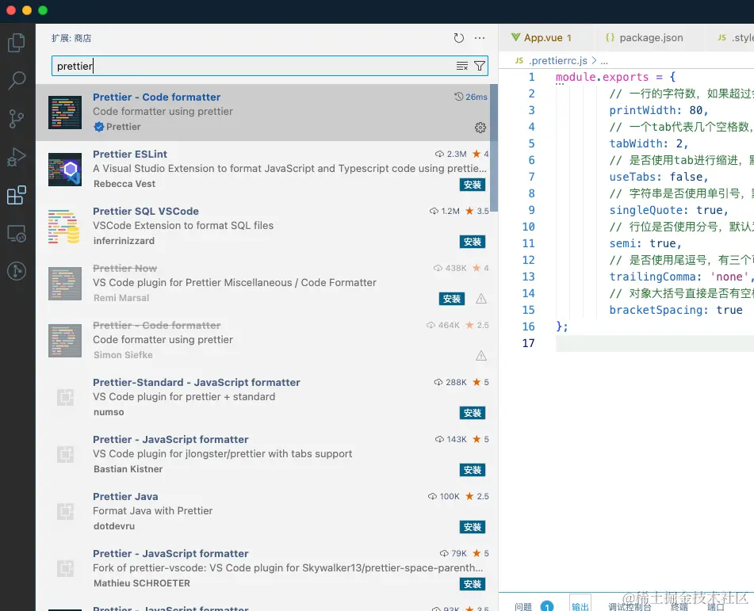Open Run and Debug view

click(x=17, y=157)
